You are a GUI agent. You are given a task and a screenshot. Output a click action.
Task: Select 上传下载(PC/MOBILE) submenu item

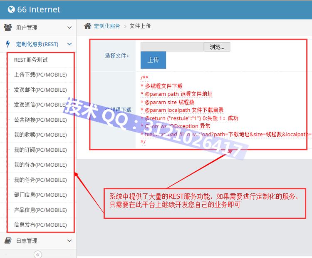pos(40,75)
